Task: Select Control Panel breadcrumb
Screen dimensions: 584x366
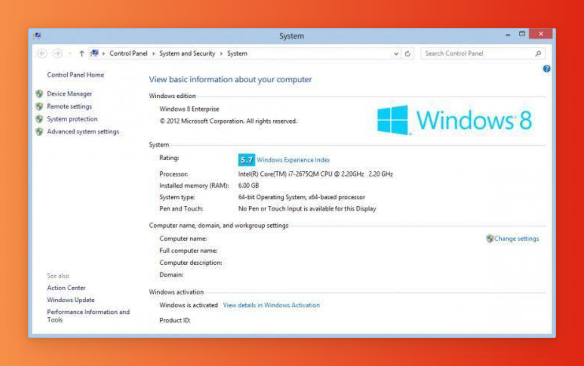Action: click(x=128, y=54)
